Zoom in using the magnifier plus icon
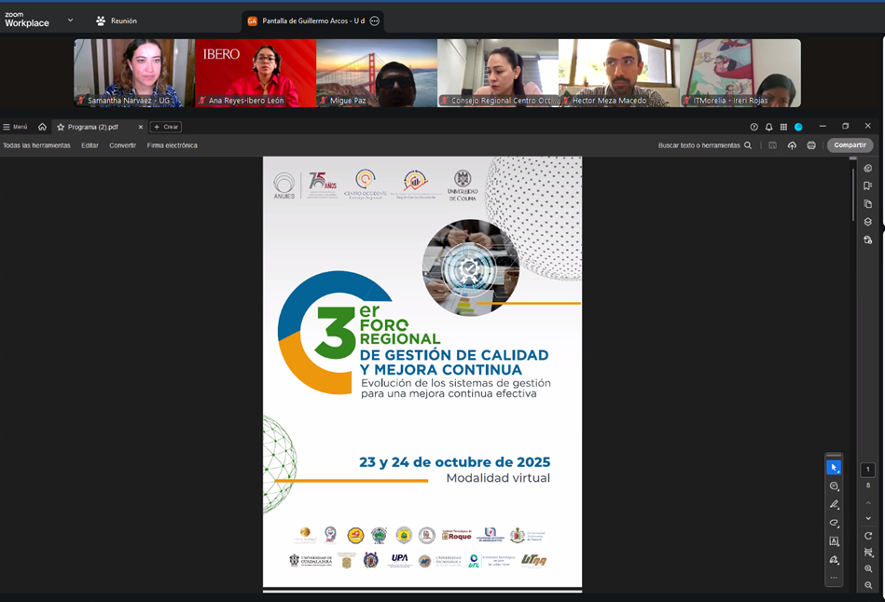The image size is (885, 602). [x=868, y=568]
